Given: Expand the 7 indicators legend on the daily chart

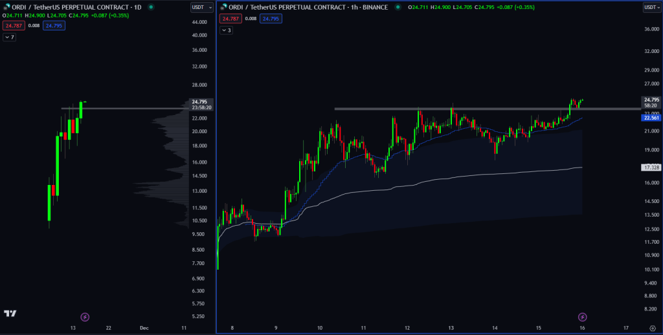Looking at the screenshot, I should tap(10, 38).
